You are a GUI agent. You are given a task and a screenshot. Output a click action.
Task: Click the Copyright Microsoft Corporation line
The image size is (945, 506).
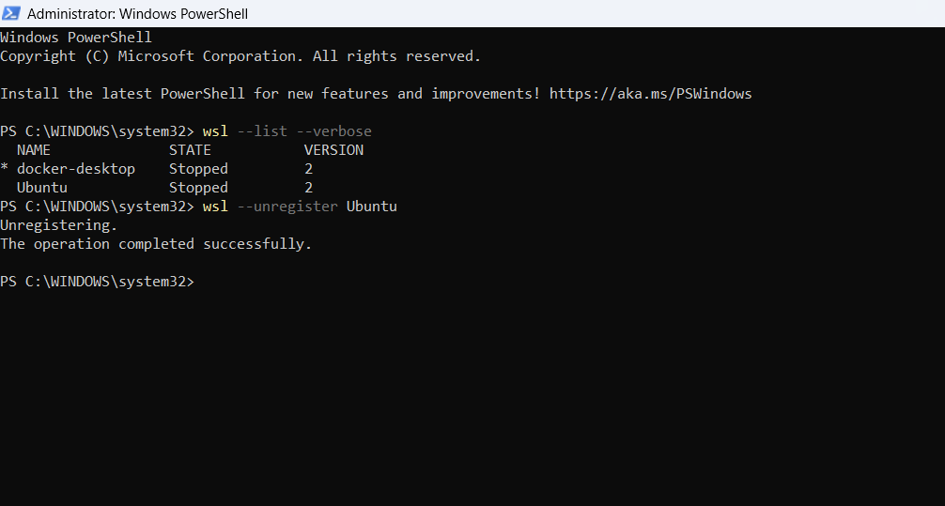click(240, 56)
